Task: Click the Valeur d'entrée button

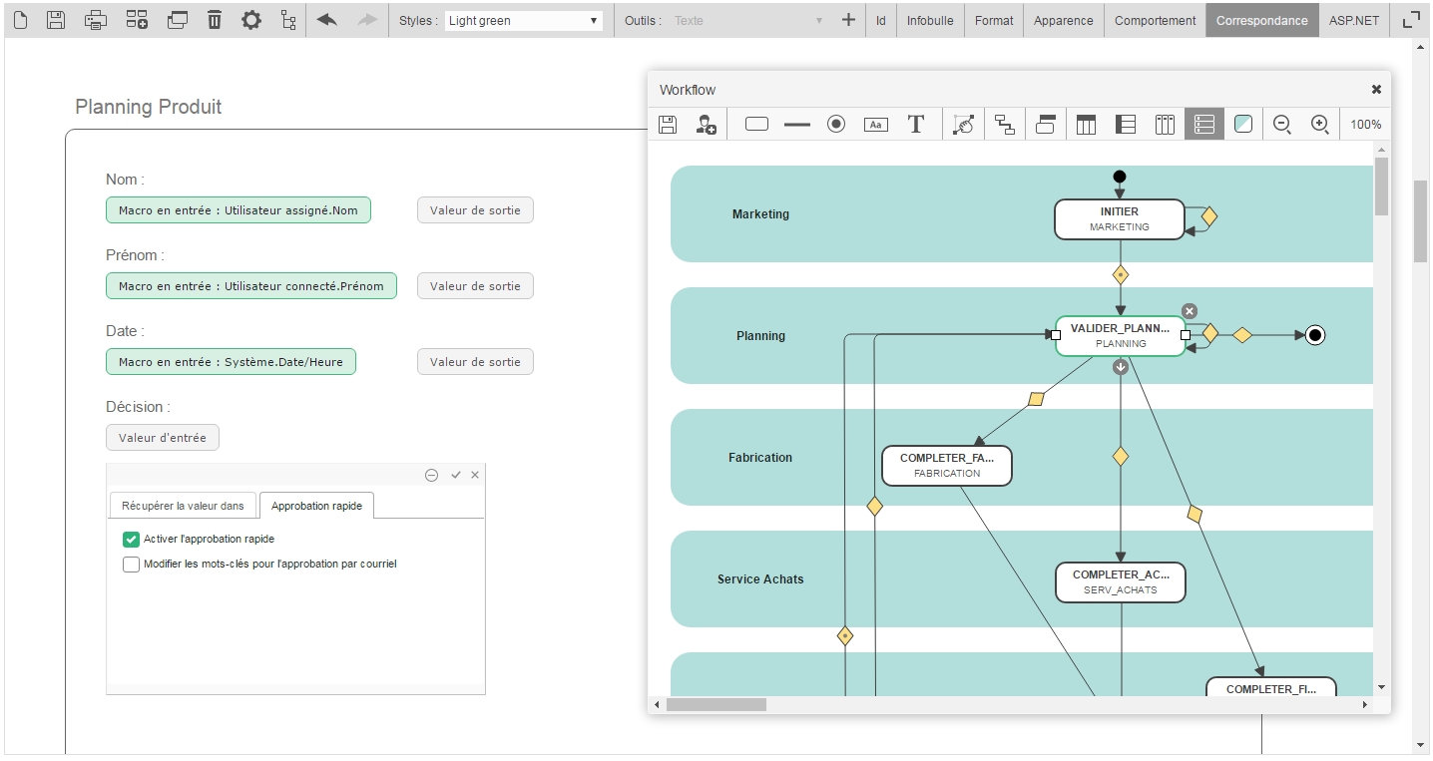Action: coord(163,438)
